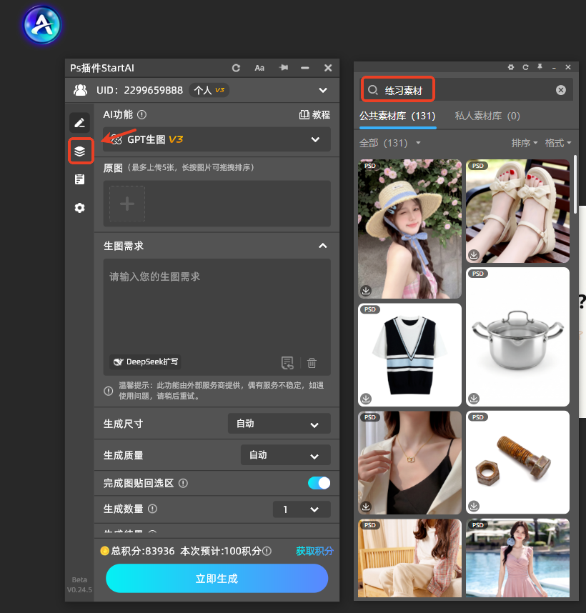Image resolution: width=586 pixels, height=613 pixels.
Task: Select the straw hat girl thumbnail
Action: coord(409,229)
